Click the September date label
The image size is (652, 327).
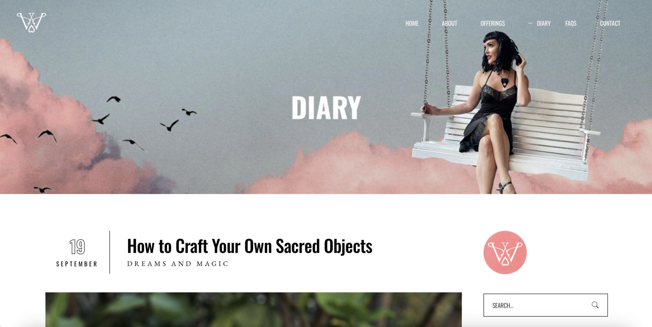[x=77, y=264]
